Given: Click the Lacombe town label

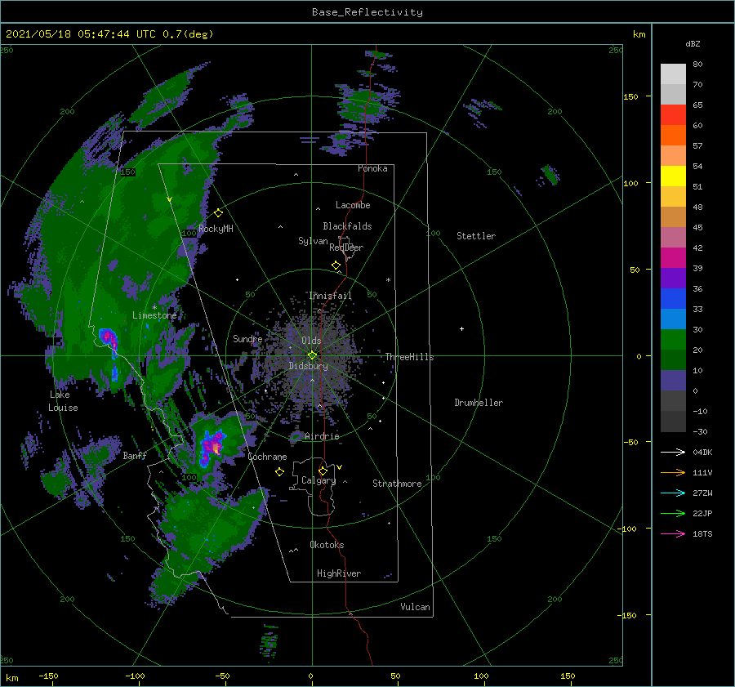Looking at the screenshot, I should pos(353,205).
